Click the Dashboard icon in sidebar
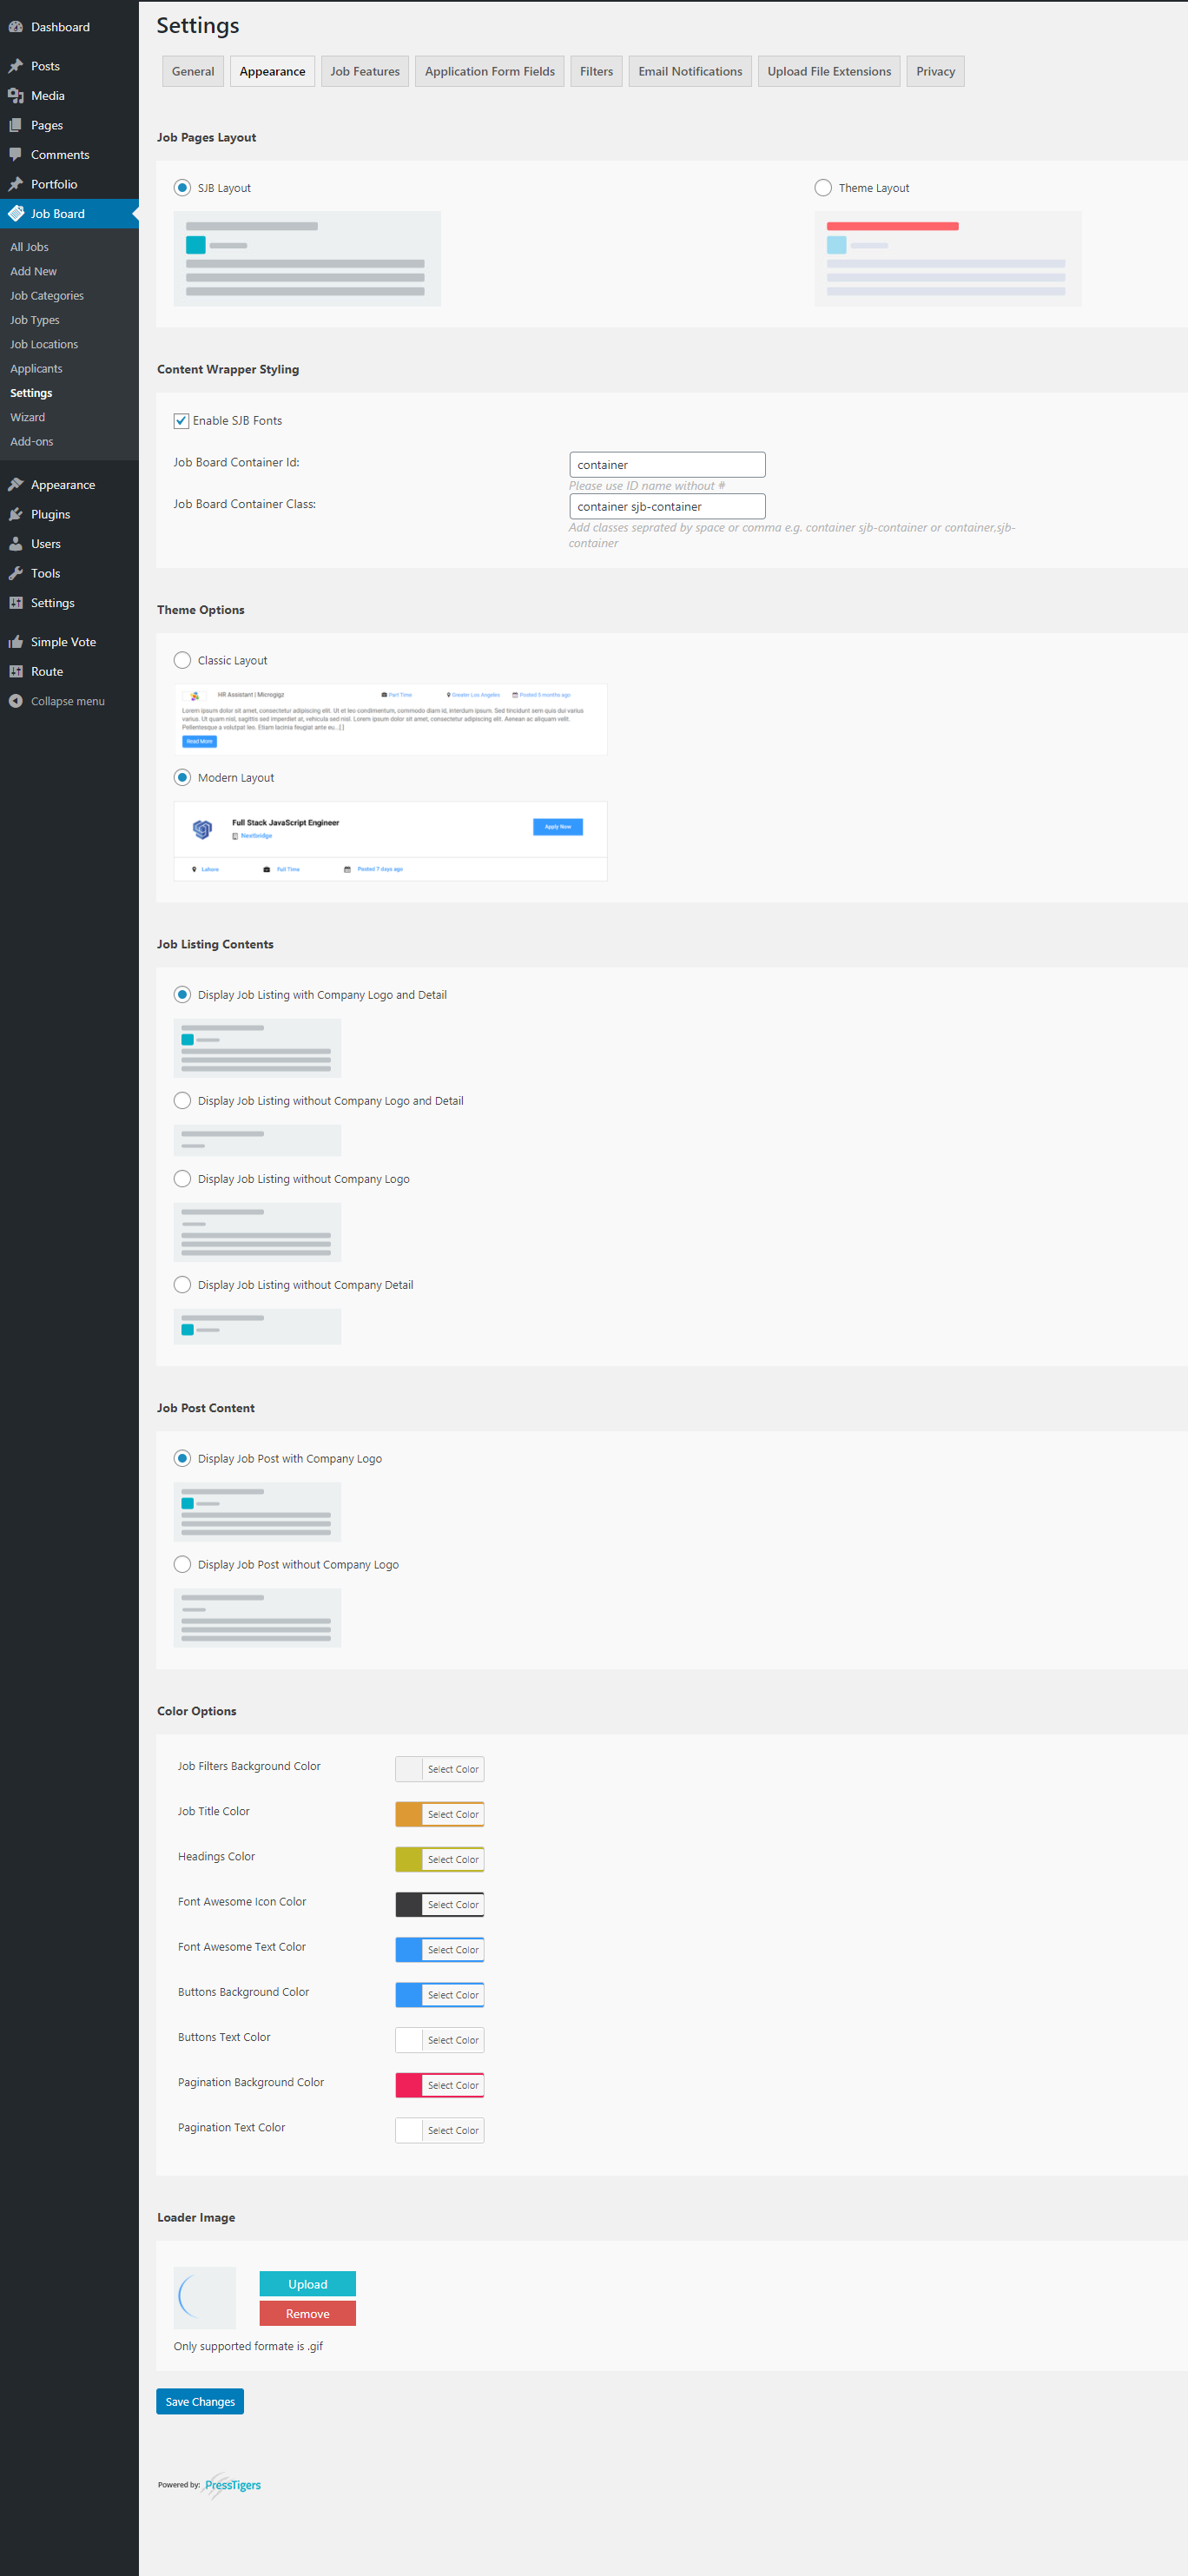 (16, 27)
